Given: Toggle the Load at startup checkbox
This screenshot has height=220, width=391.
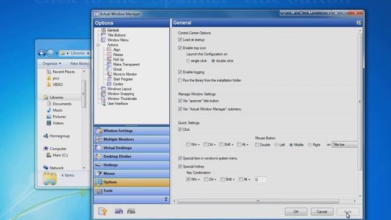Looking at the screenshot, I should pyautogui.click(x=180, y=40).
